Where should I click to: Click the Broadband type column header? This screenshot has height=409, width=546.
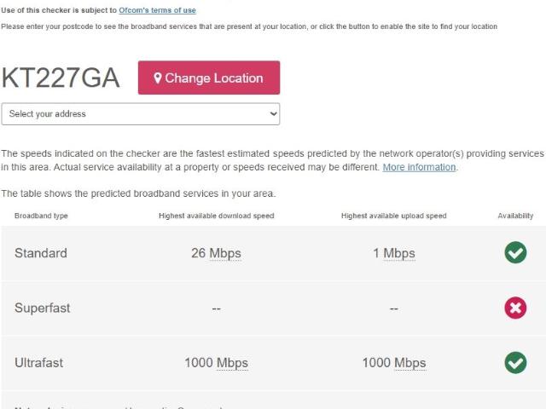[x=41, y=216]
